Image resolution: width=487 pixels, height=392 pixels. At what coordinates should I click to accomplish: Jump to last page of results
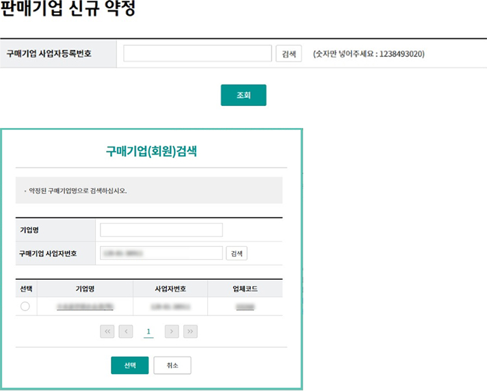point(191,332)
